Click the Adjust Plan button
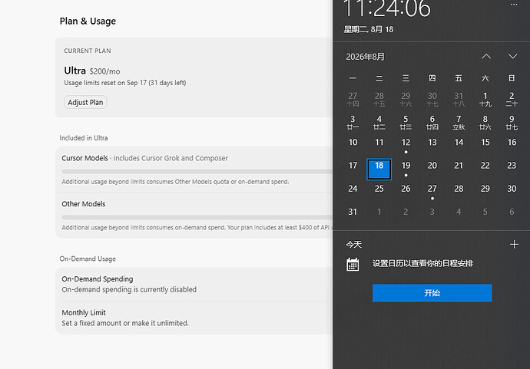Screen dimensions: 530x369 tap(85, 102)
